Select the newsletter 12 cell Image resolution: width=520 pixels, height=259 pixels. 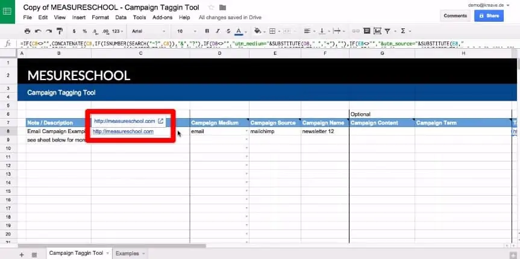(x=325, y=131)
